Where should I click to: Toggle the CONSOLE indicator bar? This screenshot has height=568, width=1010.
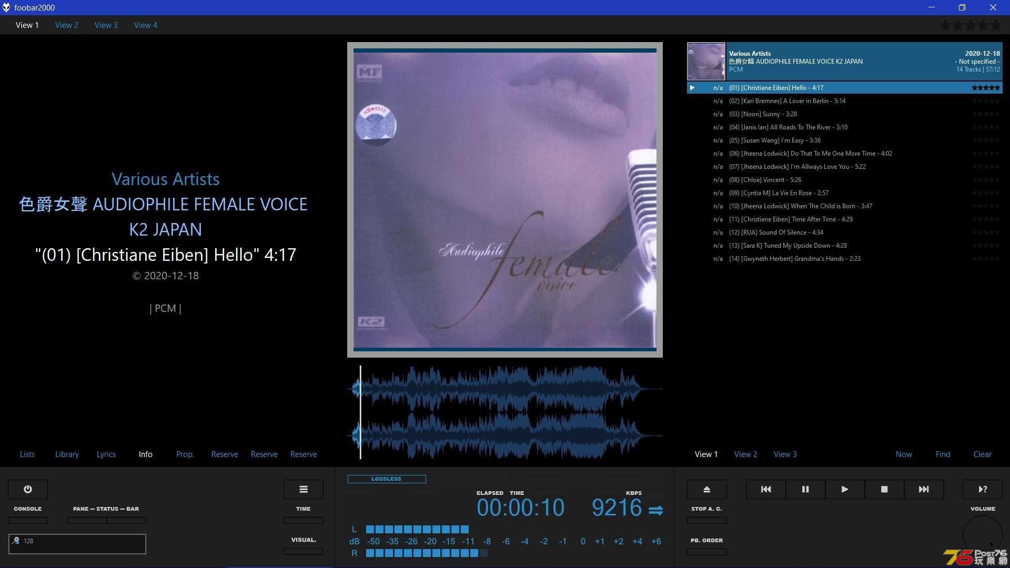click(x=28, y=520)
